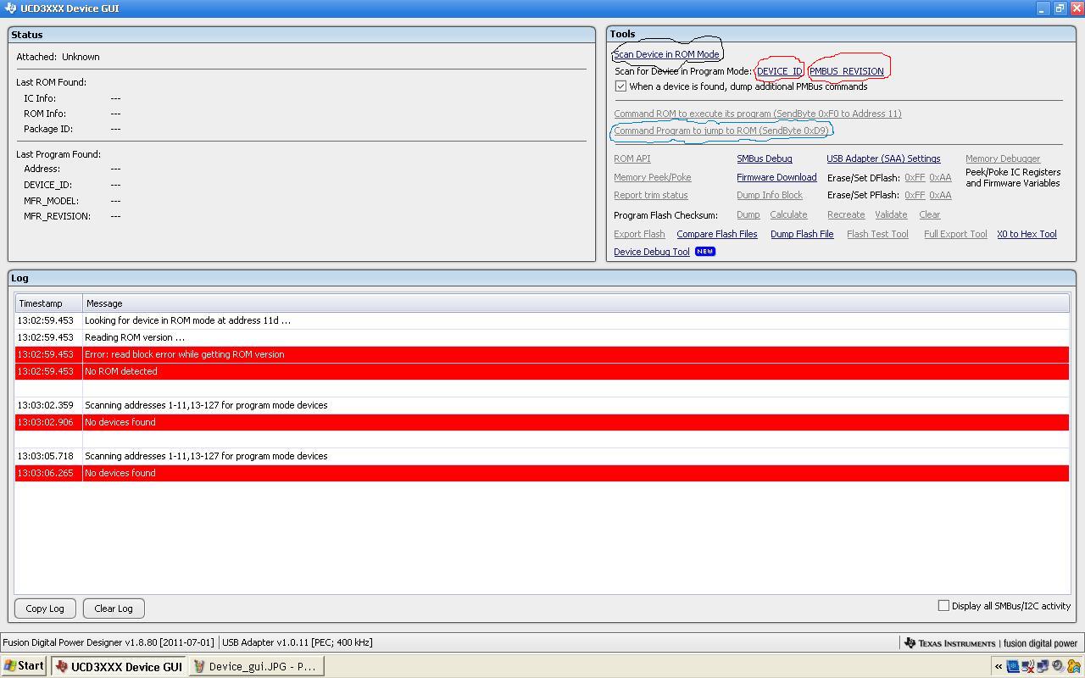The width and height of the screenshot is (1085, 678).
Task: Open the ROM API link
Action: (632, 158)
